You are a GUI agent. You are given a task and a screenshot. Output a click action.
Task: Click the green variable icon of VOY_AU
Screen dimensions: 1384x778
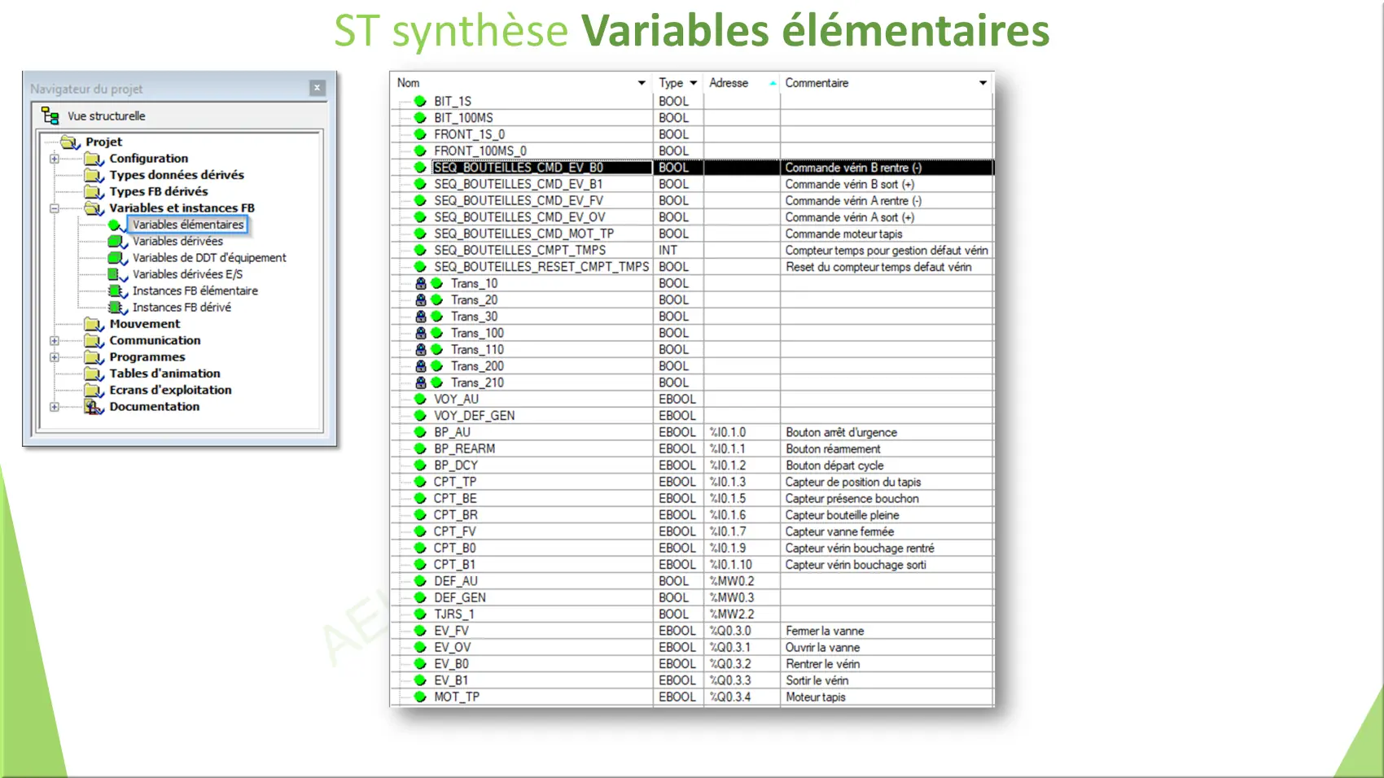[x=420, y=399]
